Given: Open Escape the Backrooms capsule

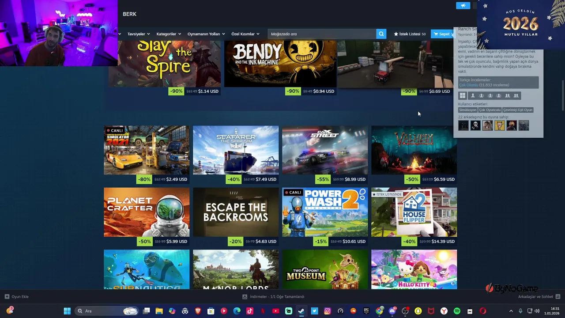Looking at the screenshot, I should (236, 212).
